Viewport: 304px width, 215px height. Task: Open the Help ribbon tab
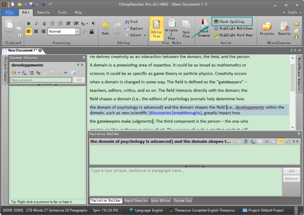click(x=78, y=12)
